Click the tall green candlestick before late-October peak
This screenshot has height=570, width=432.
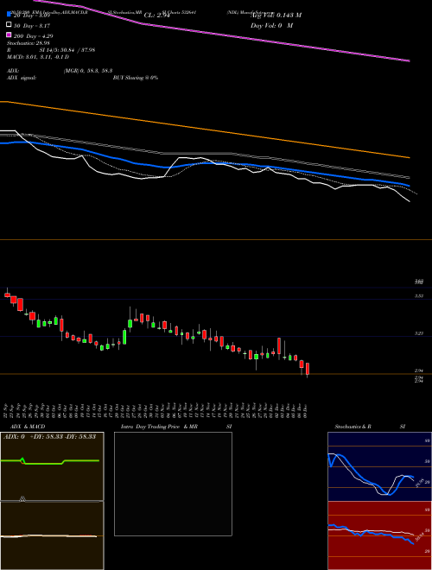pos(124,337)
